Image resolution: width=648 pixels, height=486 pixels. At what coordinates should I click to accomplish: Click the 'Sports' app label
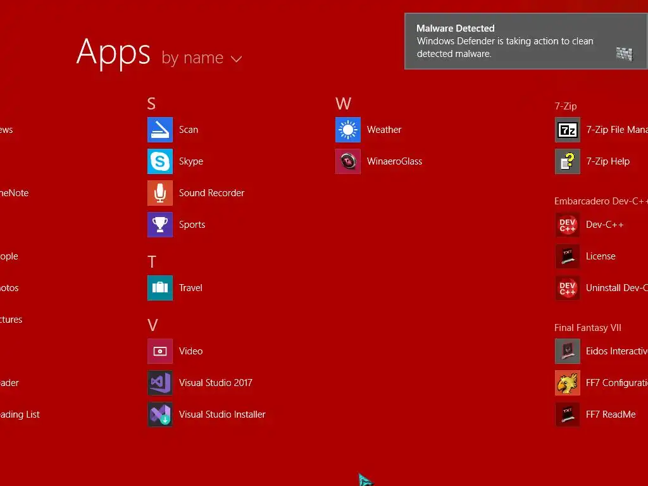pos(192,225)
